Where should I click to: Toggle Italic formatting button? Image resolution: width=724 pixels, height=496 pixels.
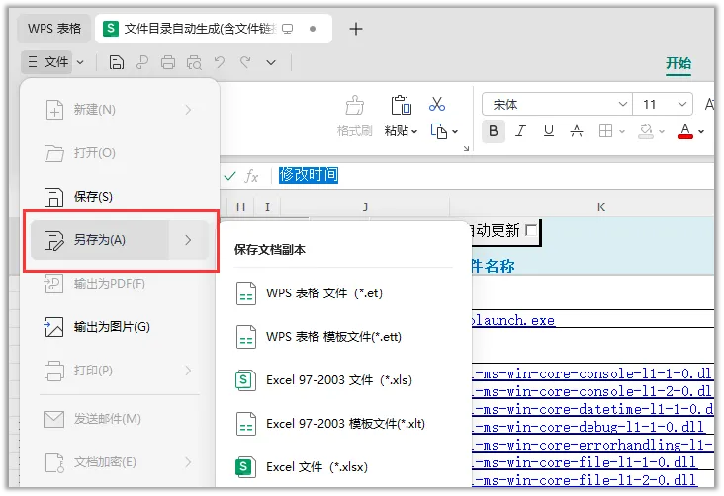[521, 131]
